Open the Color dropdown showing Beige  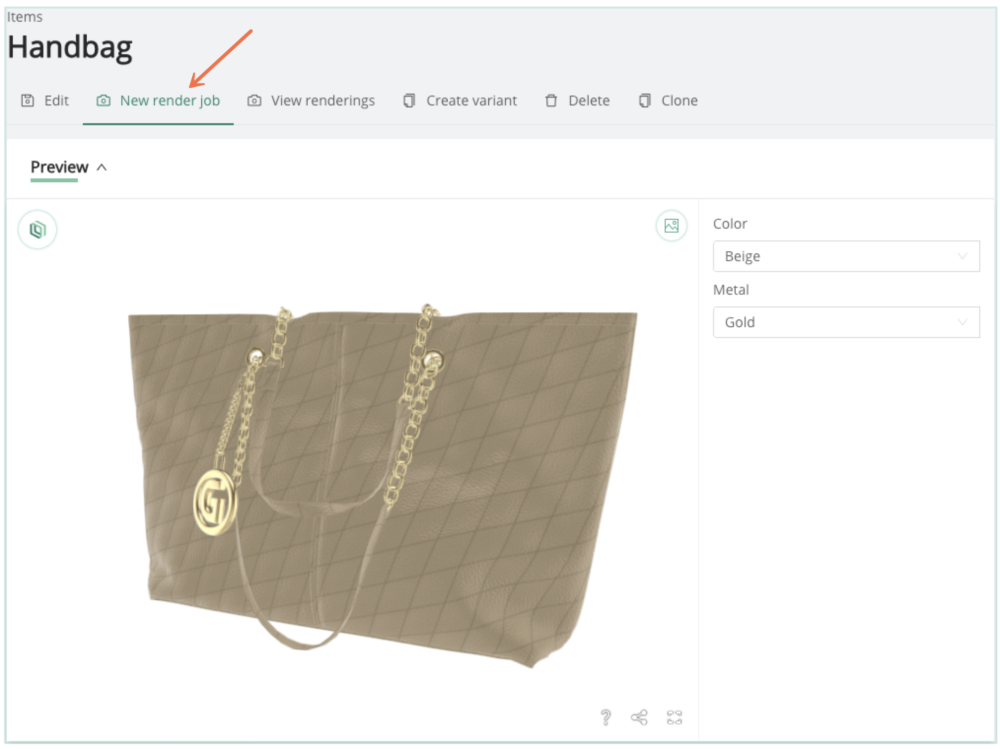846,256
